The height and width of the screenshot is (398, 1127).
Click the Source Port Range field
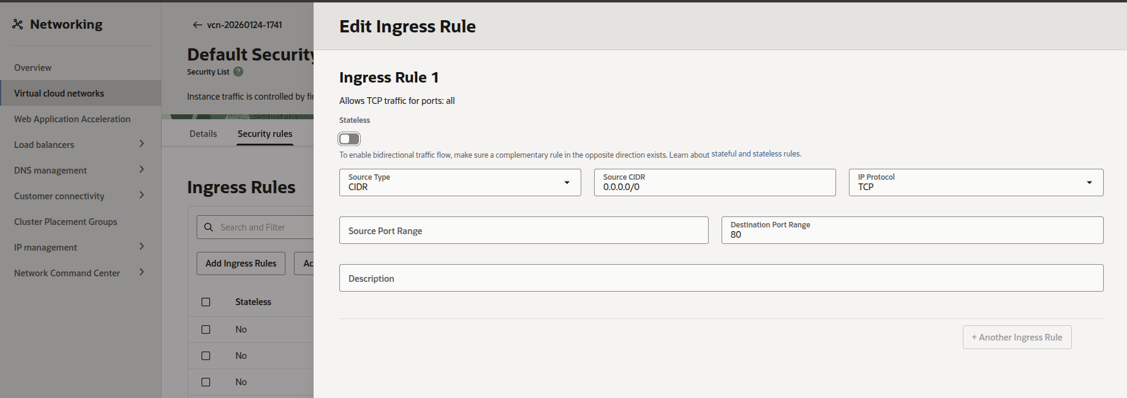coord(524,230)
